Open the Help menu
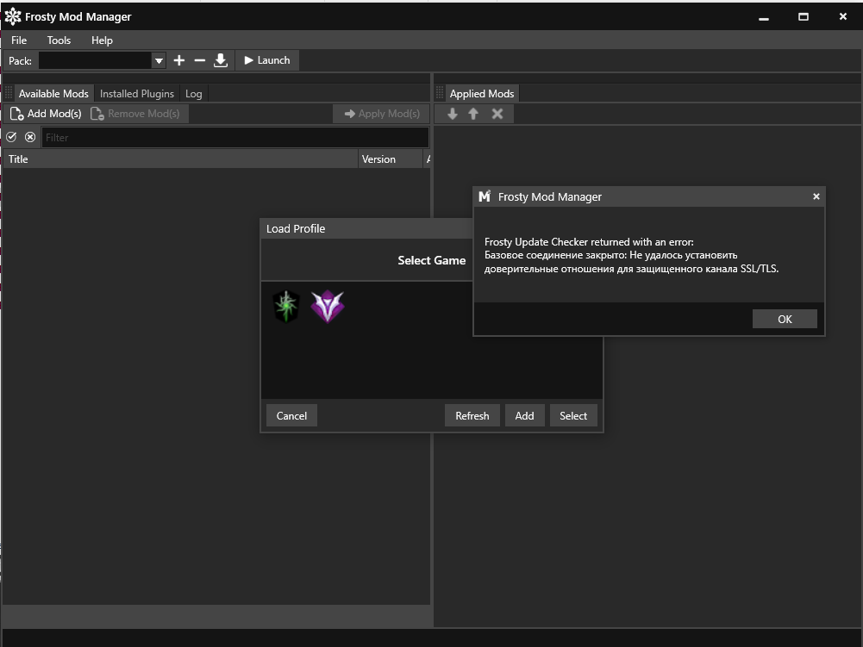The width and height of the screenshot is (863, 647). point(102,40)
